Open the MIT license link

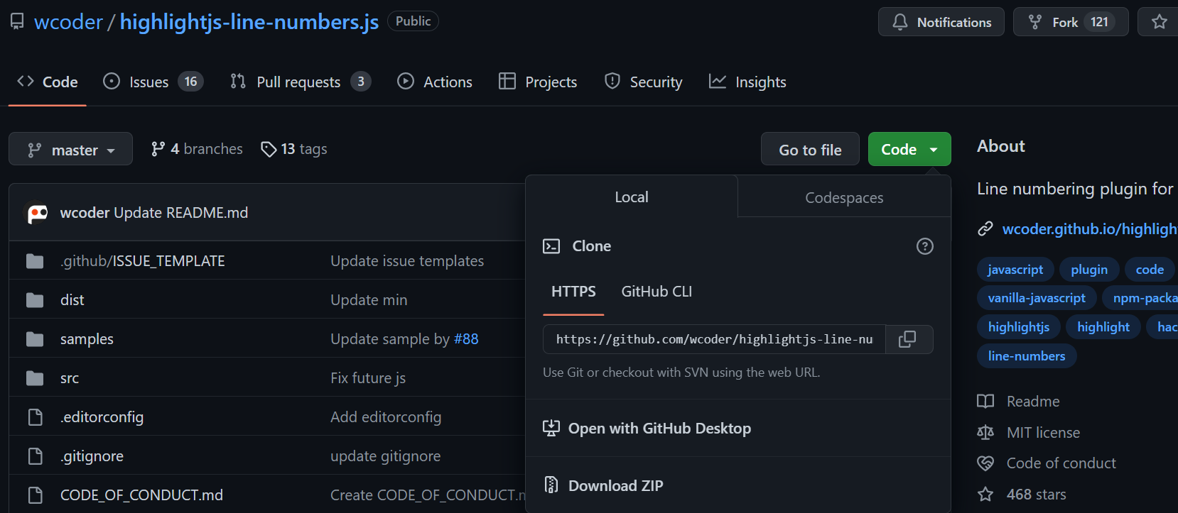[x=1029, y=433]
